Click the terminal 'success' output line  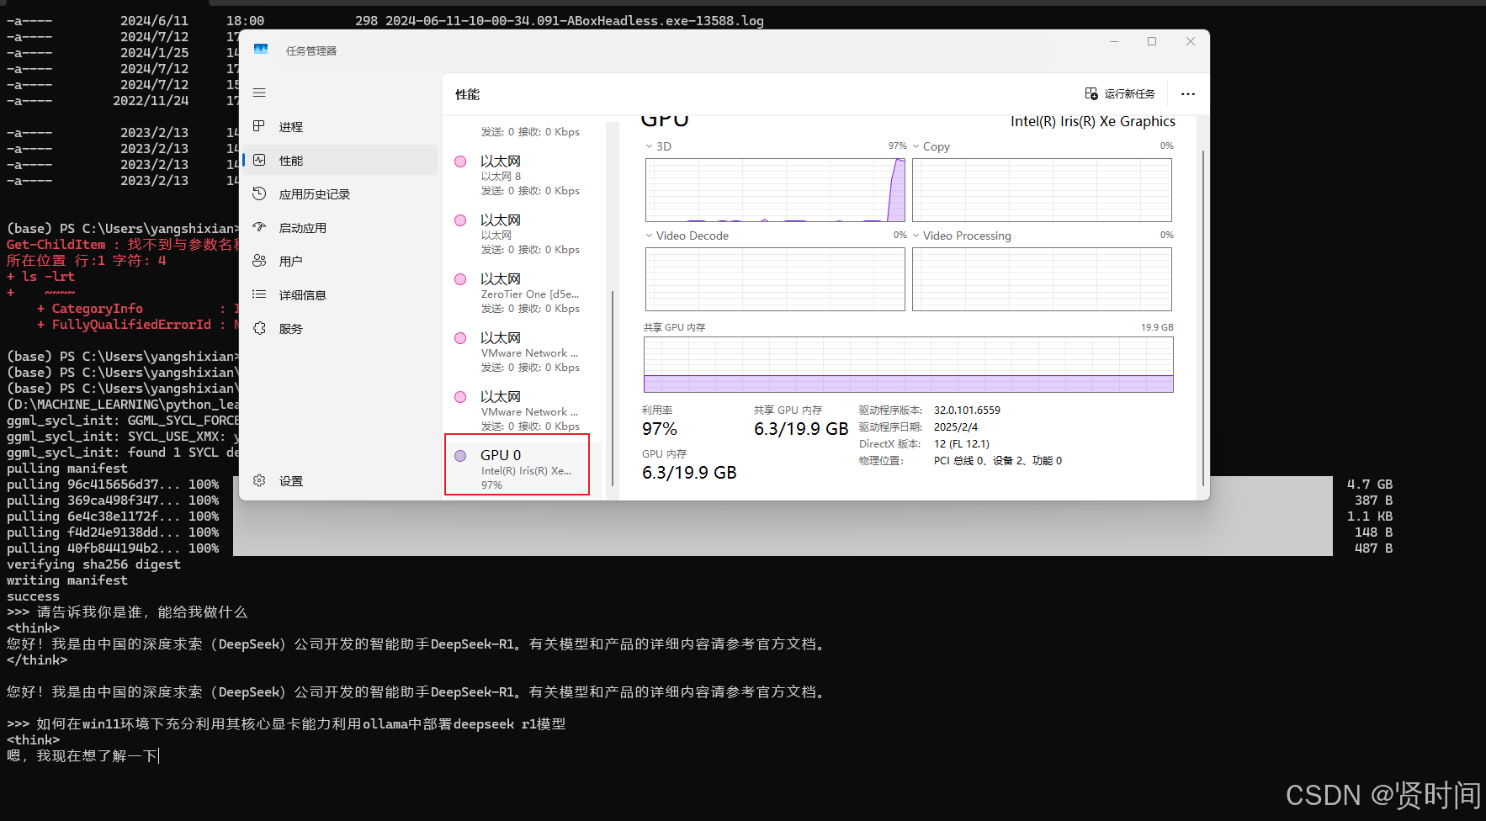point(33,596)
